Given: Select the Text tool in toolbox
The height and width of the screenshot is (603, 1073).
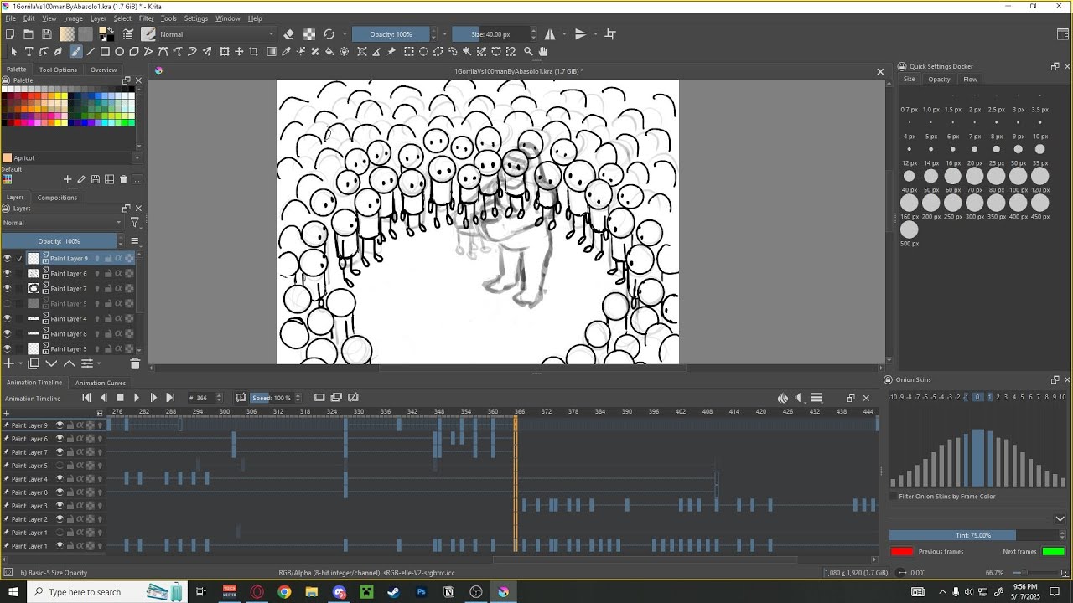Looking at the screenshot, I should pyautogui.click(x=29, y=51).
